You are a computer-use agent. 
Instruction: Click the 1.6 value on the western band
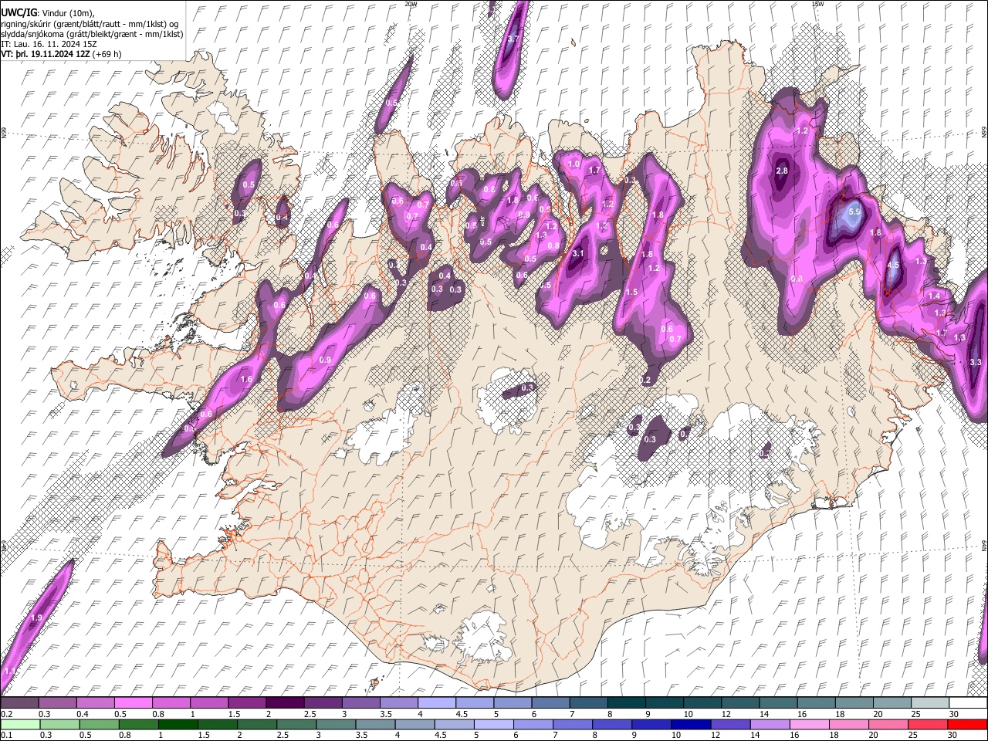click(247, 380)
